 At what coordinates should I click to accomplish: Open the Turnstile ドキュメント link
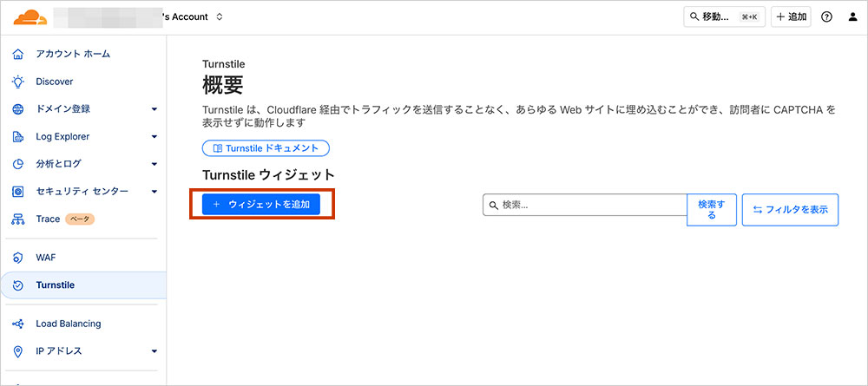pyautogui.click(x=266, y=148)
